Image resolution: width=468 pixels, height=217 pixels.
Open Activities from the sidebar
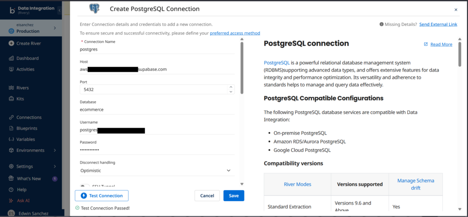point(26,69)
